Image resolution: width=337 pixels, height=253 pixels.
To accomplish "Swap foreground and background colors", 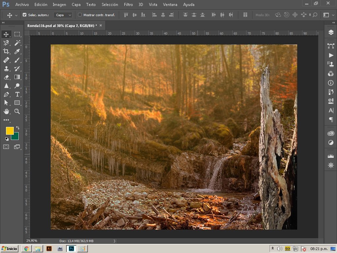I will [x=18, y=128].
